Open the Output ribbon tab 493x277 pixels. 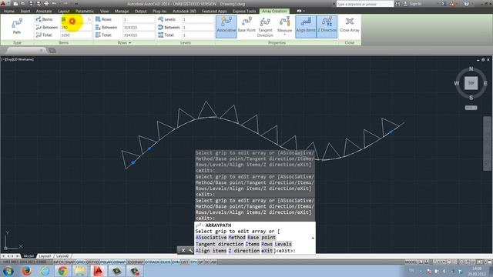(x=140, y=11)
